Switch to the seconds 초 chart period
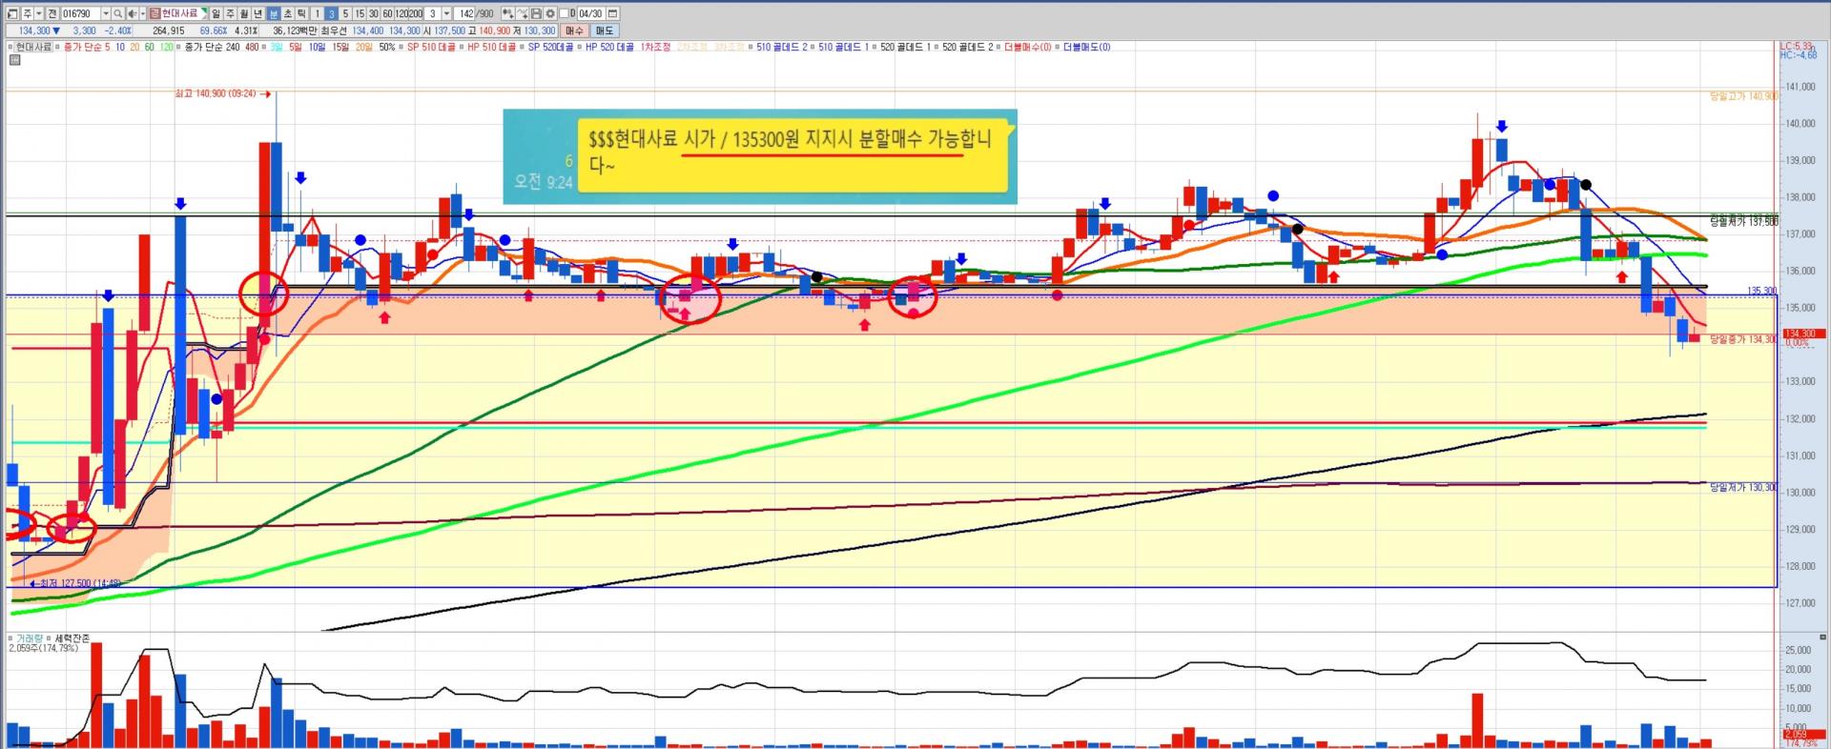Image resolution: width=1831 pixels, height=749 pixels. [x=288, y=14]
